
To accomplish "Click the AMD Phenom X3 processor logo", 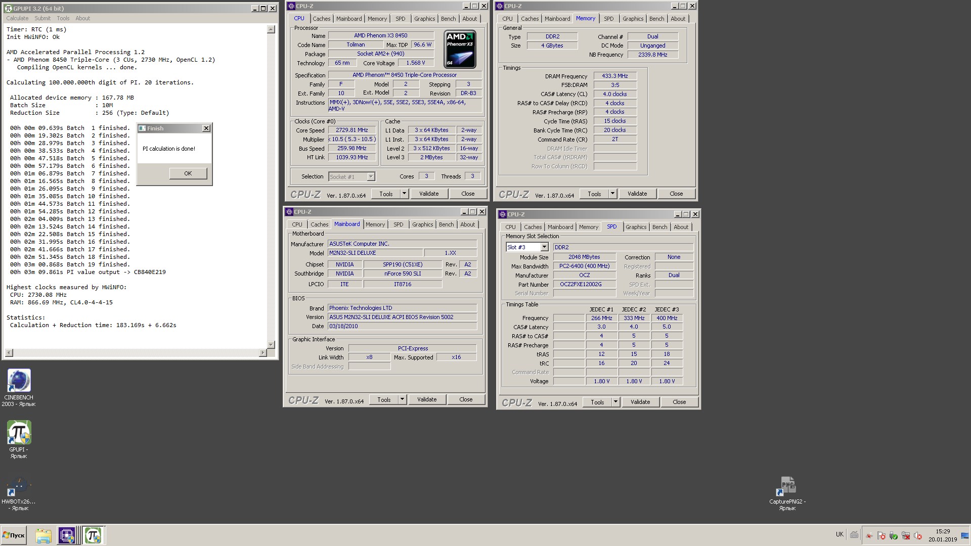I will pos(460,49).
